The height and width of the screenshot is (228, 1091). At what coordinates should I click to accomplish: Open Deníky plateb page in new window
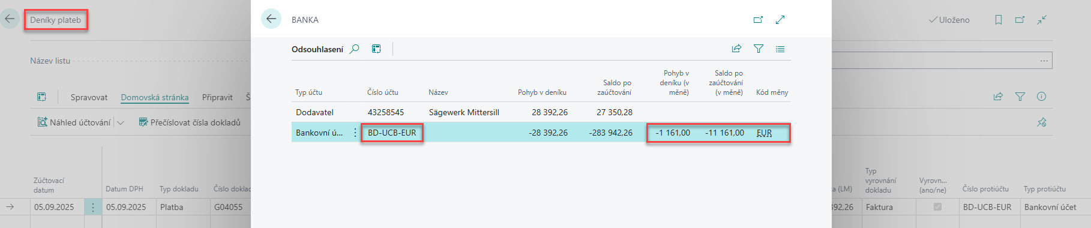pos(1020,20)
